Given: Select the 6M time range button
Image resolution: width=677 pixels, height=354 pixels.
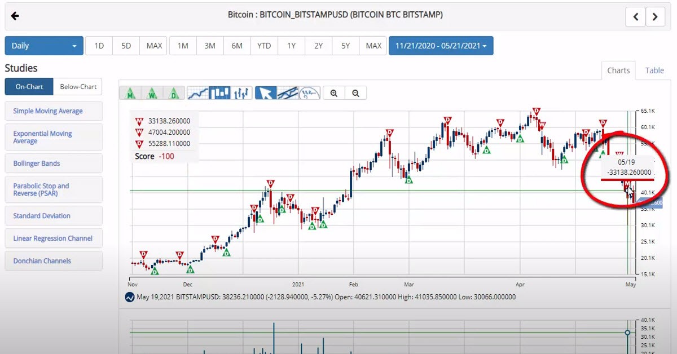Looking at the screenshot, I should 237,46.
